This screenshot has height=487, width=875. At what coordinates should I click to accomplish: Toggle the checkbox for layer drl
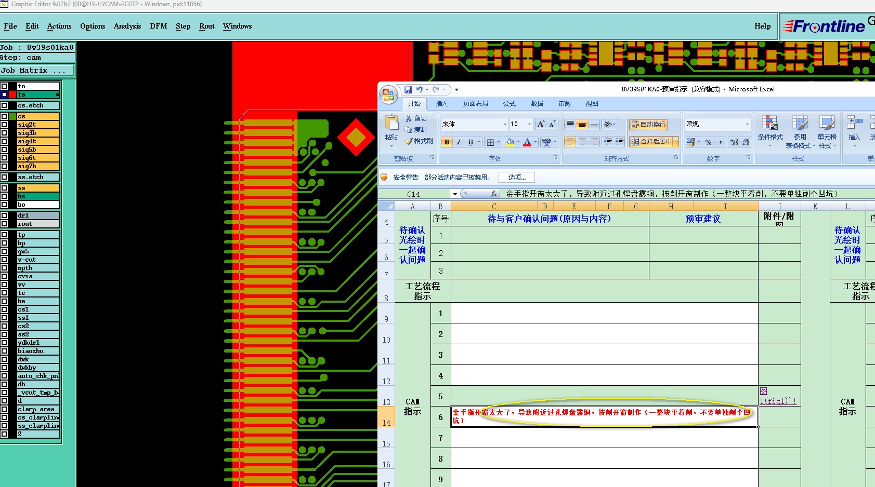click(x=4, y=215)
